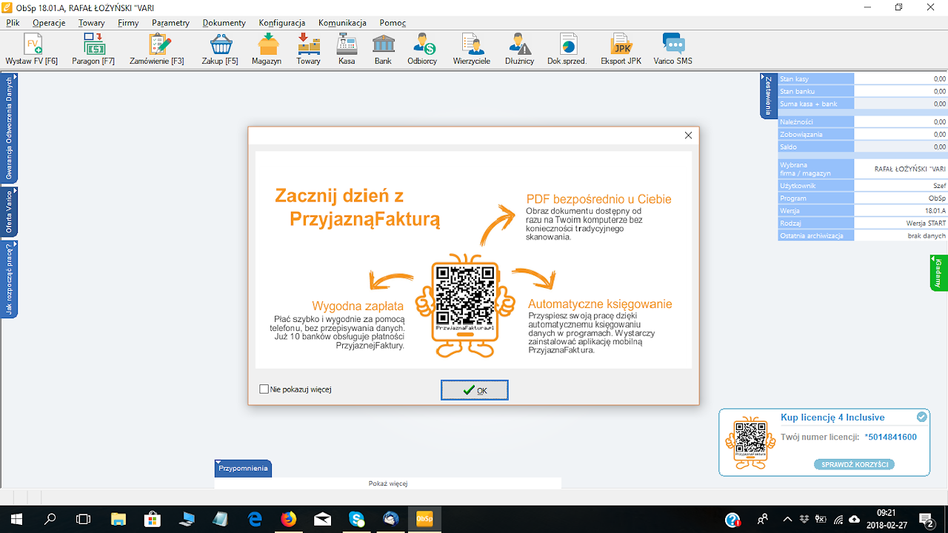The height and width of the screenshot is (533, 948).
Task: Select the 'Należności' row
Action: click(x=863, y=121)
